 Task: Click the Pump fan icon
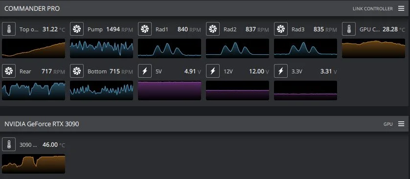[77, 29]
